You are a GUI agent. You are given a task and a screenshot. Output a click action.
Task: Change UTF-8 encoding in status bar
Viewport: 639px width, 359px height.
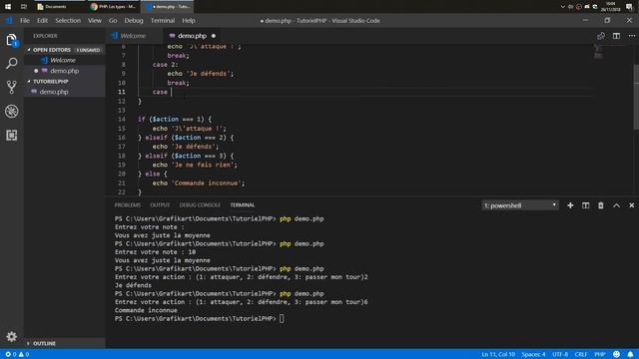click(560, 354)
